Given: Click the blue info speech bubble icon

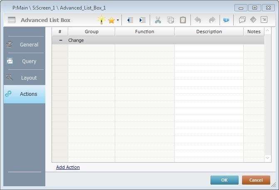Looking at the screenshot, I should coord(226,20).
